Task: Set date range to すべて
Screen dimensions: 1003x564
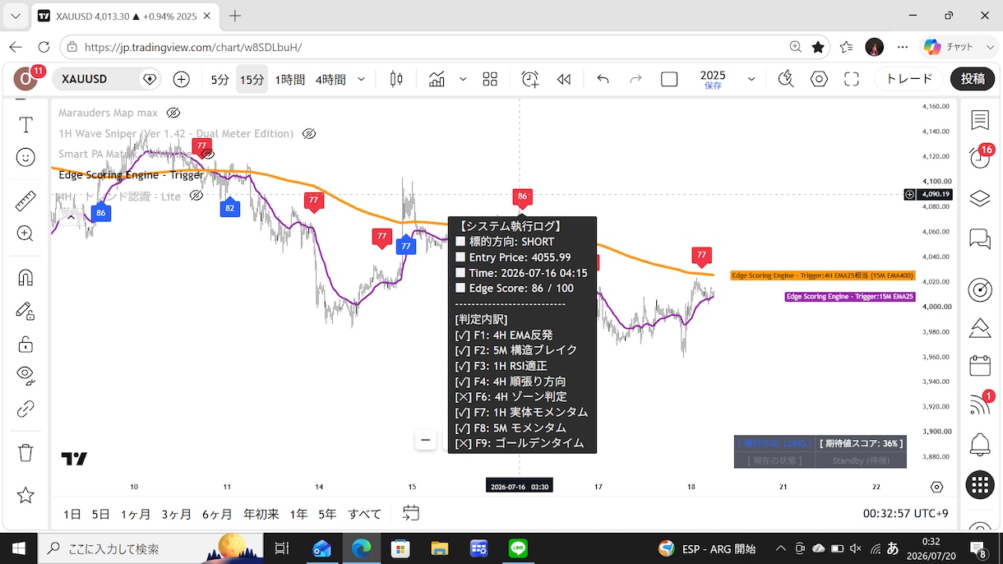Action: point(364,514)
